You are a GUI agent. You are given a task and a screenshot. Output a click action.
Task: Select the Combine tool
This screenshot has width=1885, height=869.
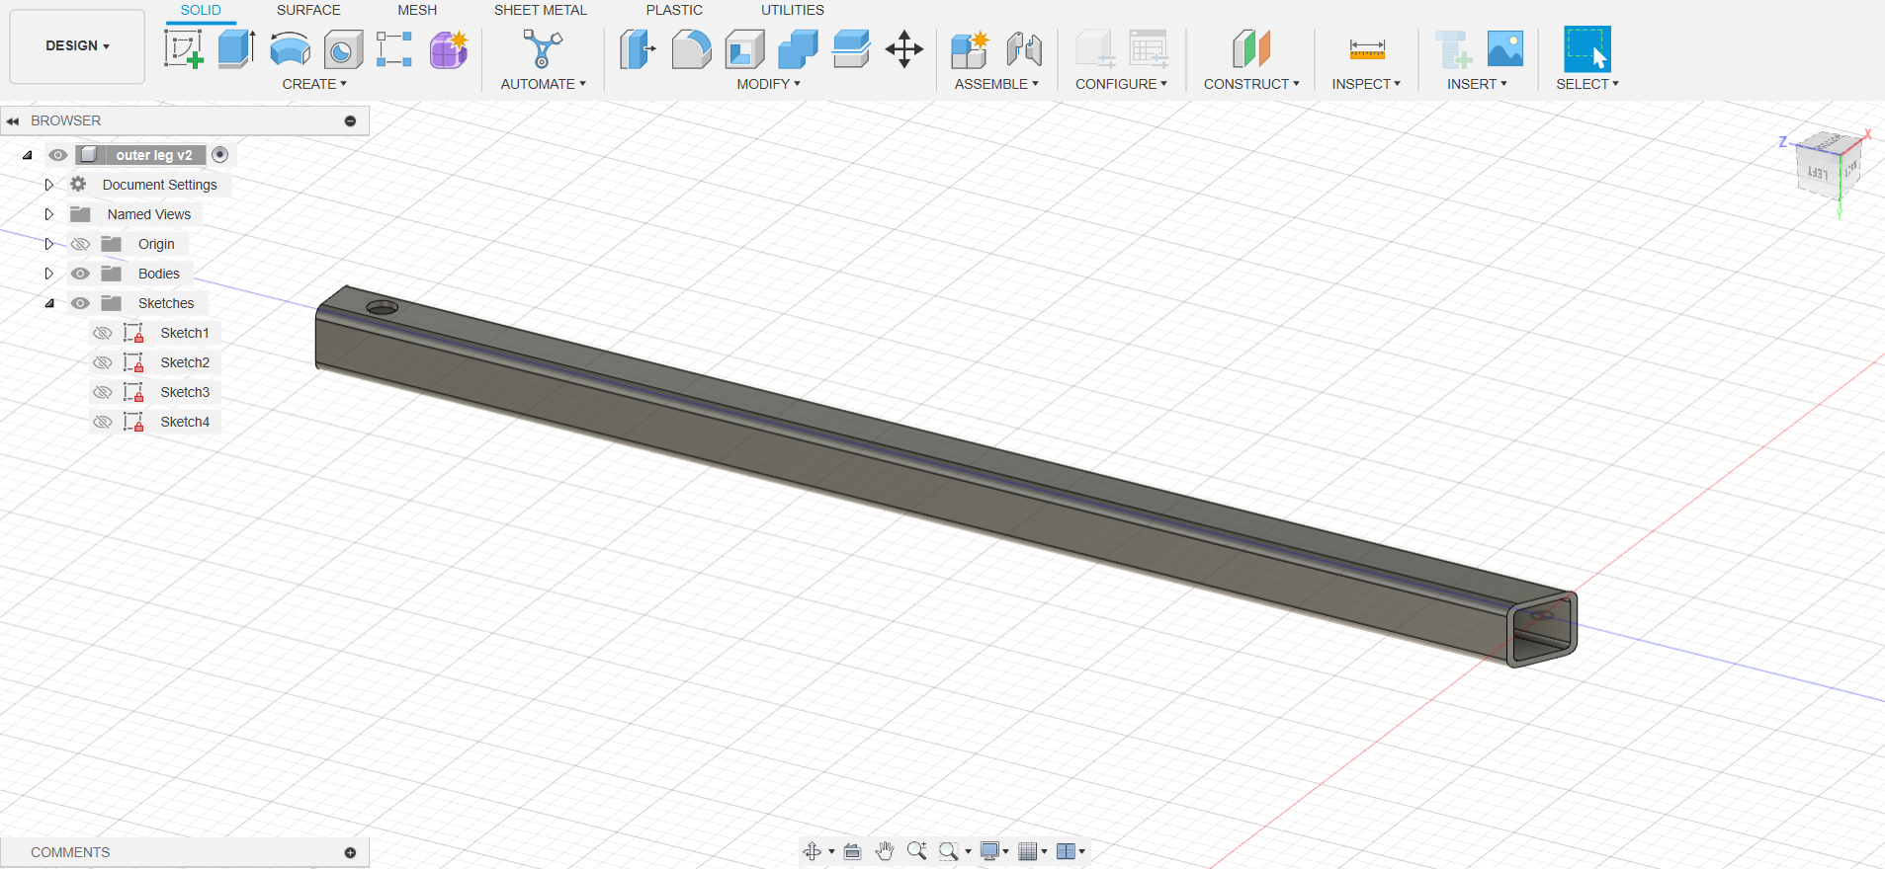(798, 48)
